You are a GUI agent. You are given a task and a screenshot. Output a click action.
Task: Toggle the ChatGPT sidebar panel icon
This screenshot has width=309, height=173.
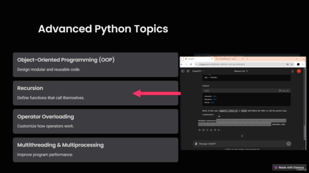pos(183,71)
